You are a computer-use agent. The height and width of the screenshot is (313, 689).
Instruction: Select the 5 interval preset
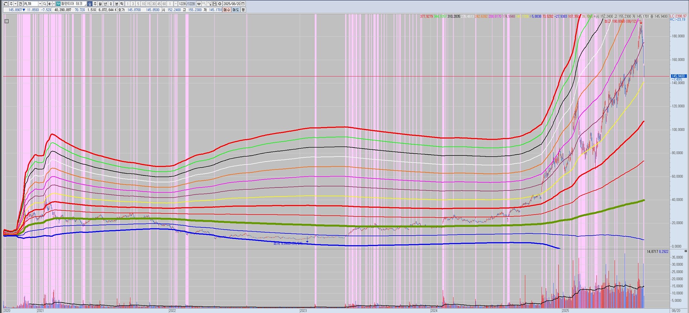(x=138, y=4)
